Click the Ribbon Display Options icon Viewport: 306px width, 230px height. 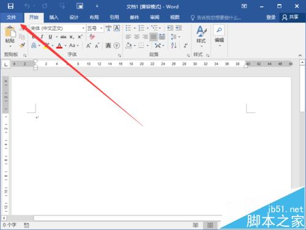point(244,6)
